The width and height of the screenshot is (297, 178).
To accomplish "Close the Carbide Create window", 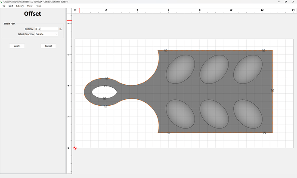I will pos(293,2).
